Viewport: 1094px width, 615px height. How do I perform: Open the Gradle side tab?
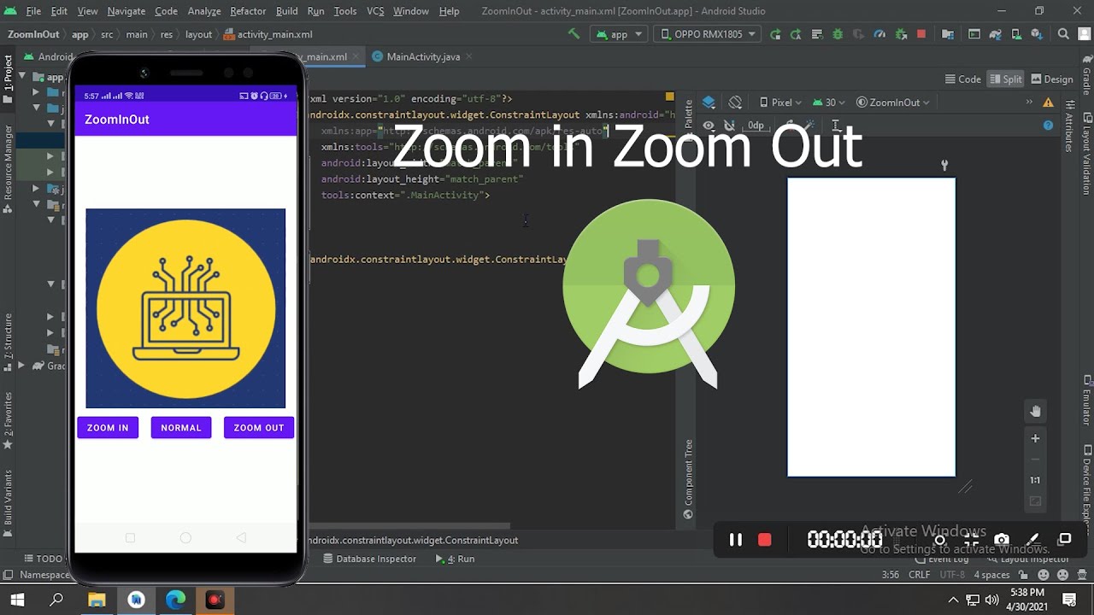point(1087,75)
